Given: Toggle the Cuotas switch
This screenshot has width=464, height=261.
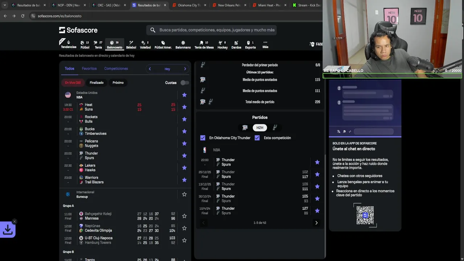Looking at the screenshot, I should (185, 83).
